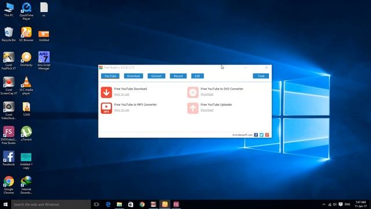Select UC Browser desktop shortcut
Screen dimensions: 371x209
[26, 35]
